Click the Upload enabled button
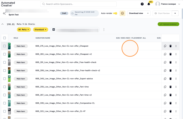 (x=169, y=24)
